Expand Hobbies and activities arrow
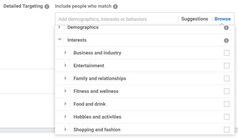238x138 pixels. 66,117
